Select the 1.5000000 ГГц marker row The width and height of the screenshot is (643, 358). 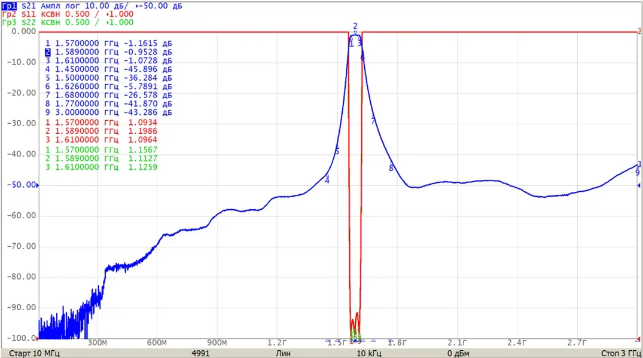pos(109,78)
